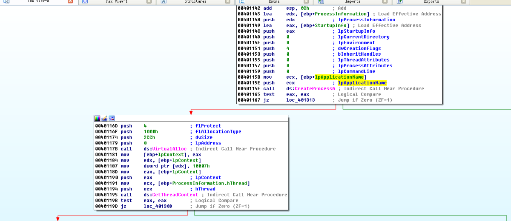Select highlighted lpApplicationName operand in mov
The image size is (511, 221).
pos(339,77)
